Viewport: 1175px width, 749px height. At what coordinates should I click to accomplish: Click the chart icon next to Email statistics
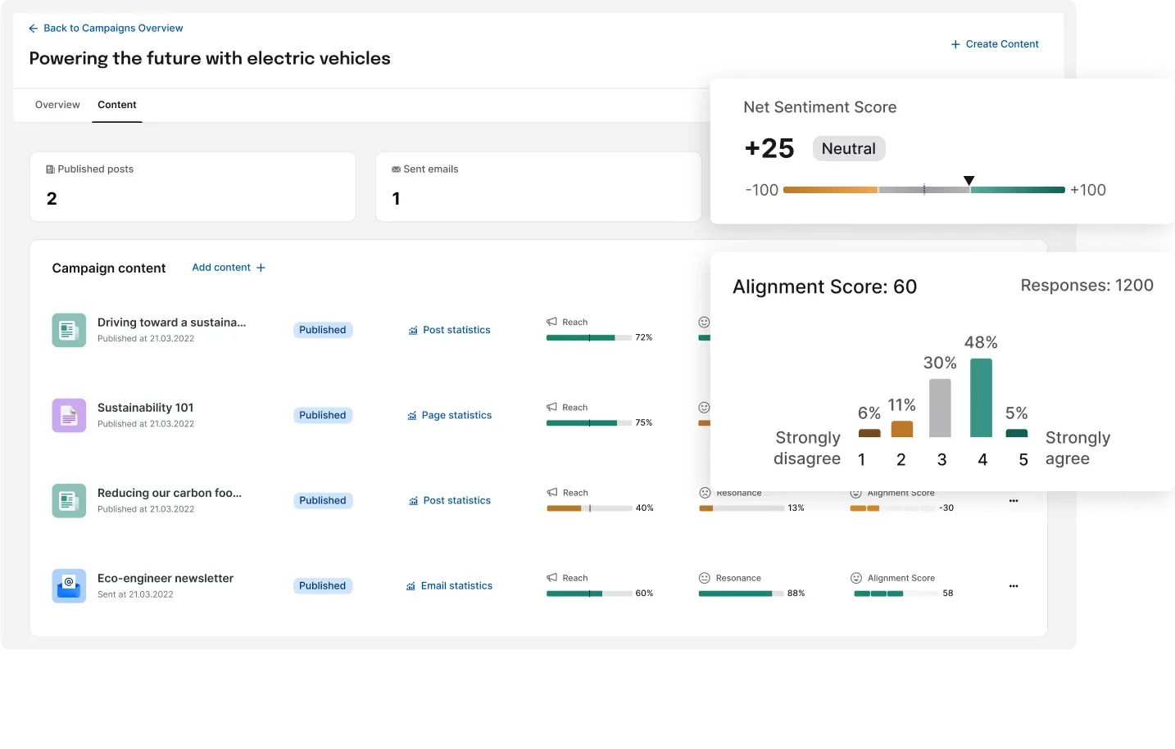(411, 585)
